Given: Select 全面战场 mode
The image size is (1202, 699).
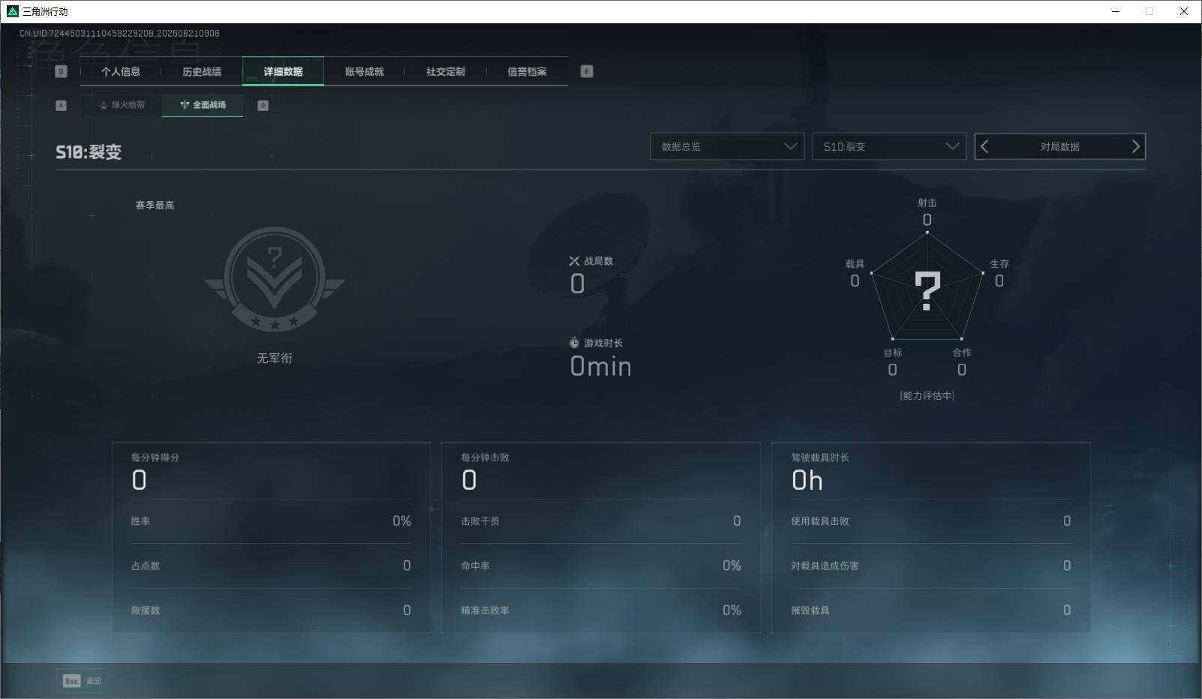Looking at the screenshot, I should click(203, 105).
